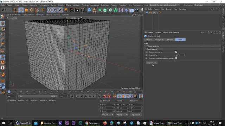Open the node space dropdown in top bar

point(165,5)
